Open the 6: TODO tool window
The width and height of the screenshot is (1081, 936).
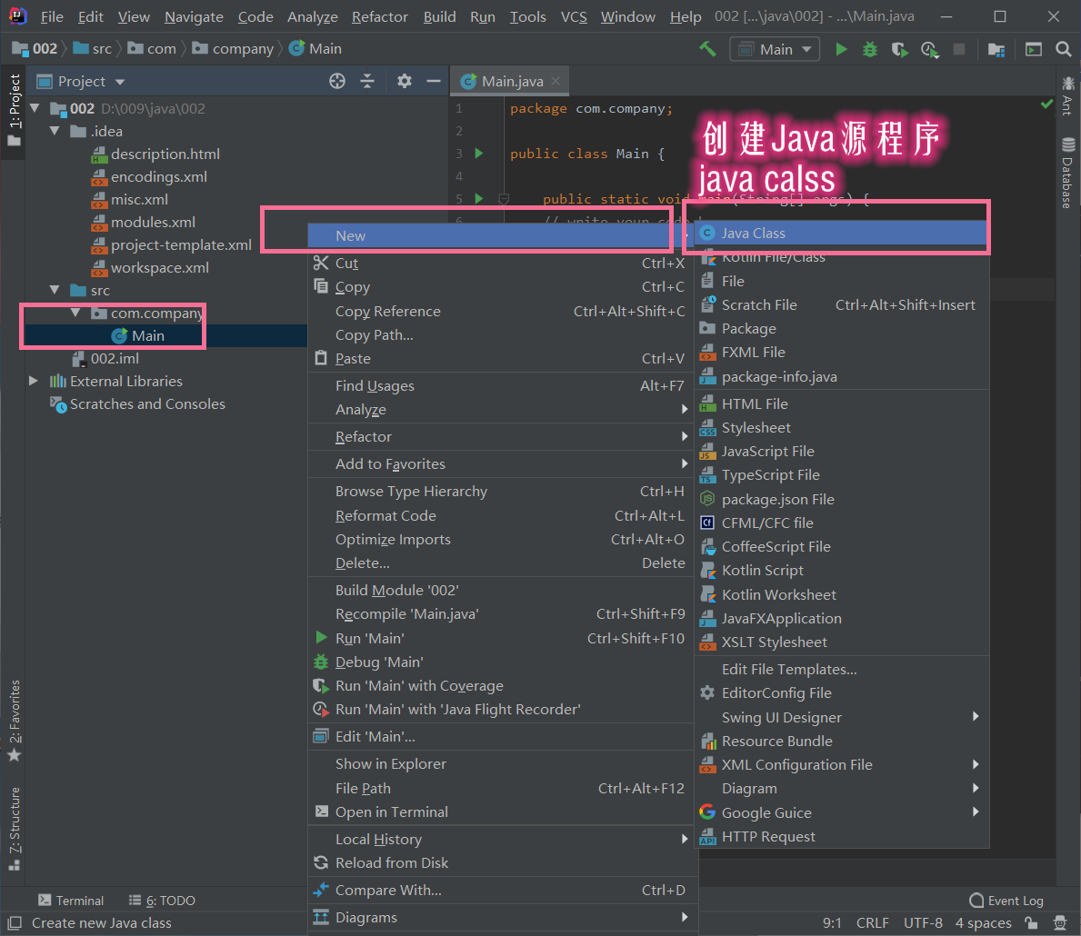163,901
